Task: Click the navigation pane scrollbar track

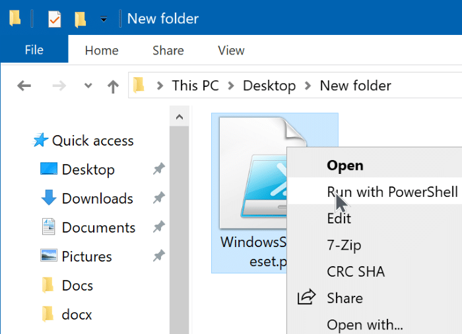Action: coord(179,229)
